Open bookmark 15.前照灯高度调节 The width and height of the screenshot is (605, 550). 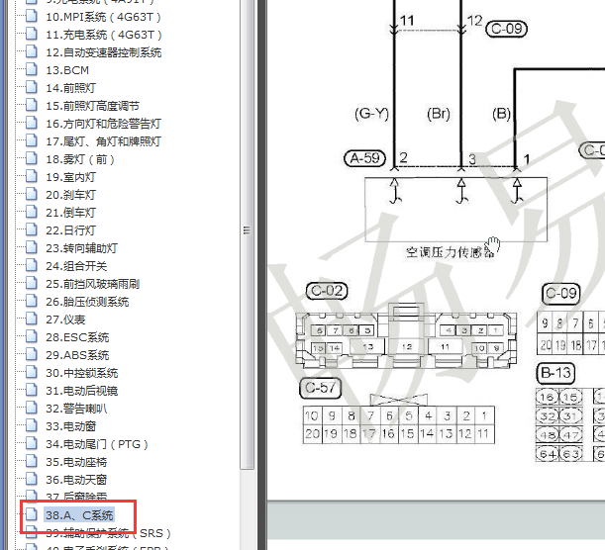click(x=92, y=106)
